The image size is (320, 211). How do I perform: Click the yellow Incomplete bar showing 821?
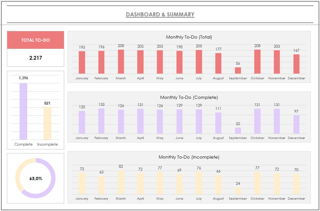pyautogui.click(x=47, y=123)
